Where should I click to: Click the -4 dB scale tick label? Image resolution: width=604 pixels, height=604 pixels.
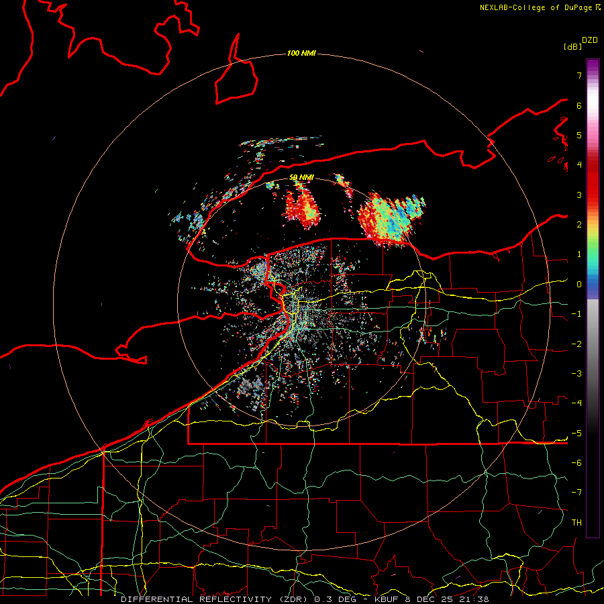576,403
